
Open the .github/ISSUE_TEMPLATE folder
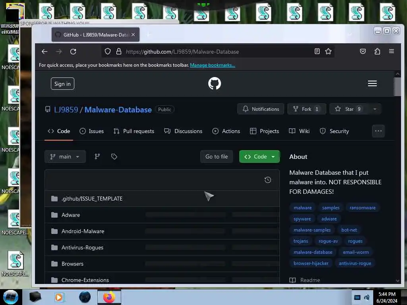(x=92, y=199)
